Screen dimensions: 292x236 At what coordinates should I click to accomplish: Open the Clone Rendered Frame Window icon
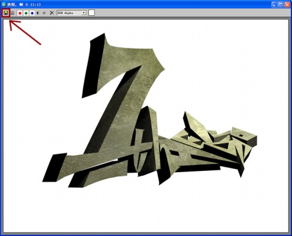(12, 13)
